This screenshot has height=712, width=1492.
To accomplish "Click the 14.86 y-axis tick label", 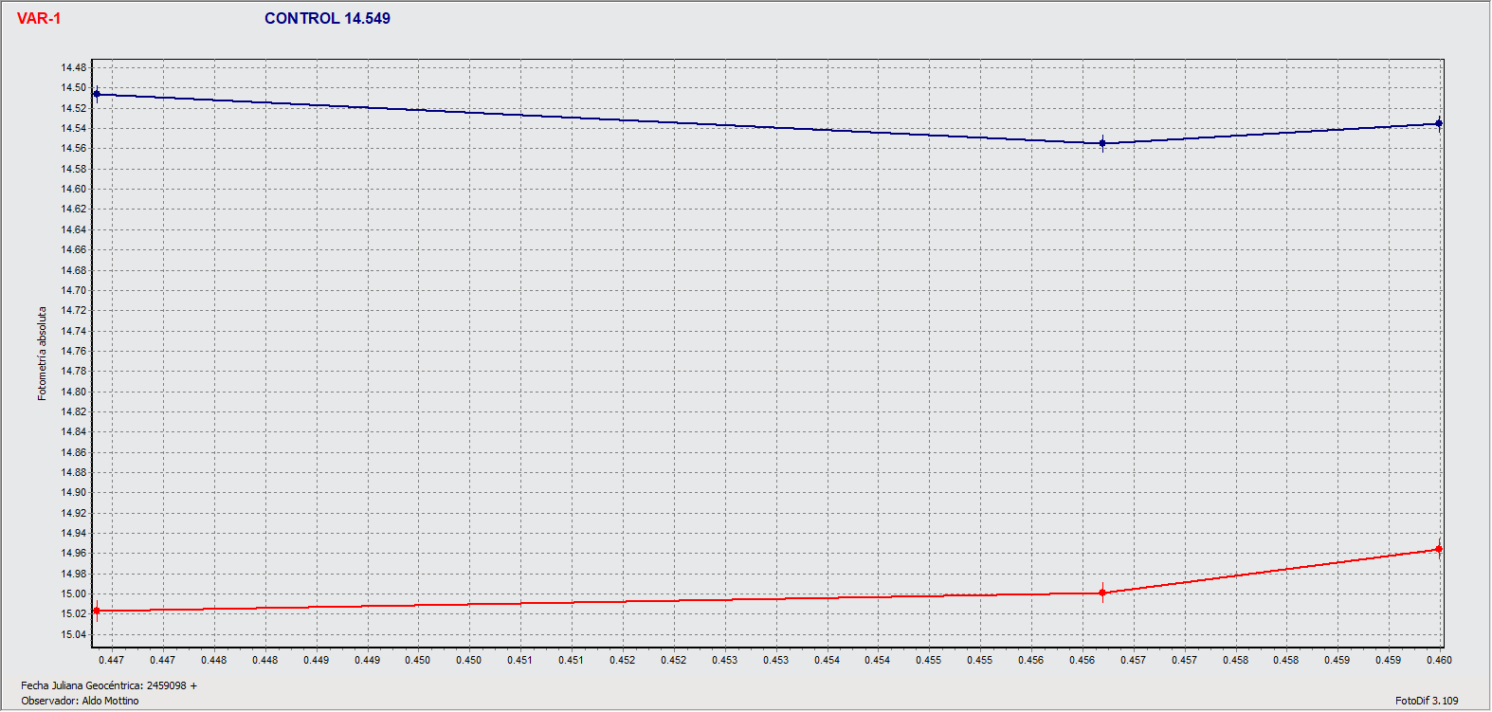I will coord(74,452).
